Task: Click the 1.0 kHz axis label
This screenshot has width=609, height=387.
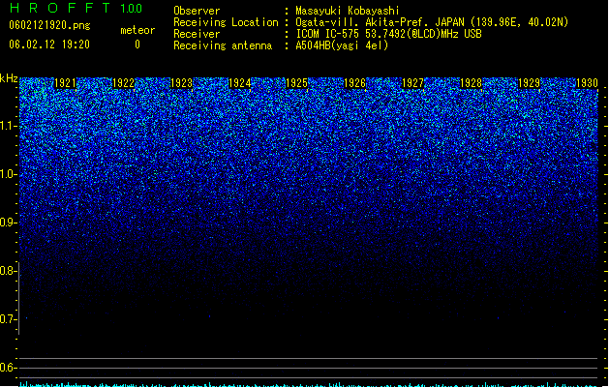Action: pos(9,175)
